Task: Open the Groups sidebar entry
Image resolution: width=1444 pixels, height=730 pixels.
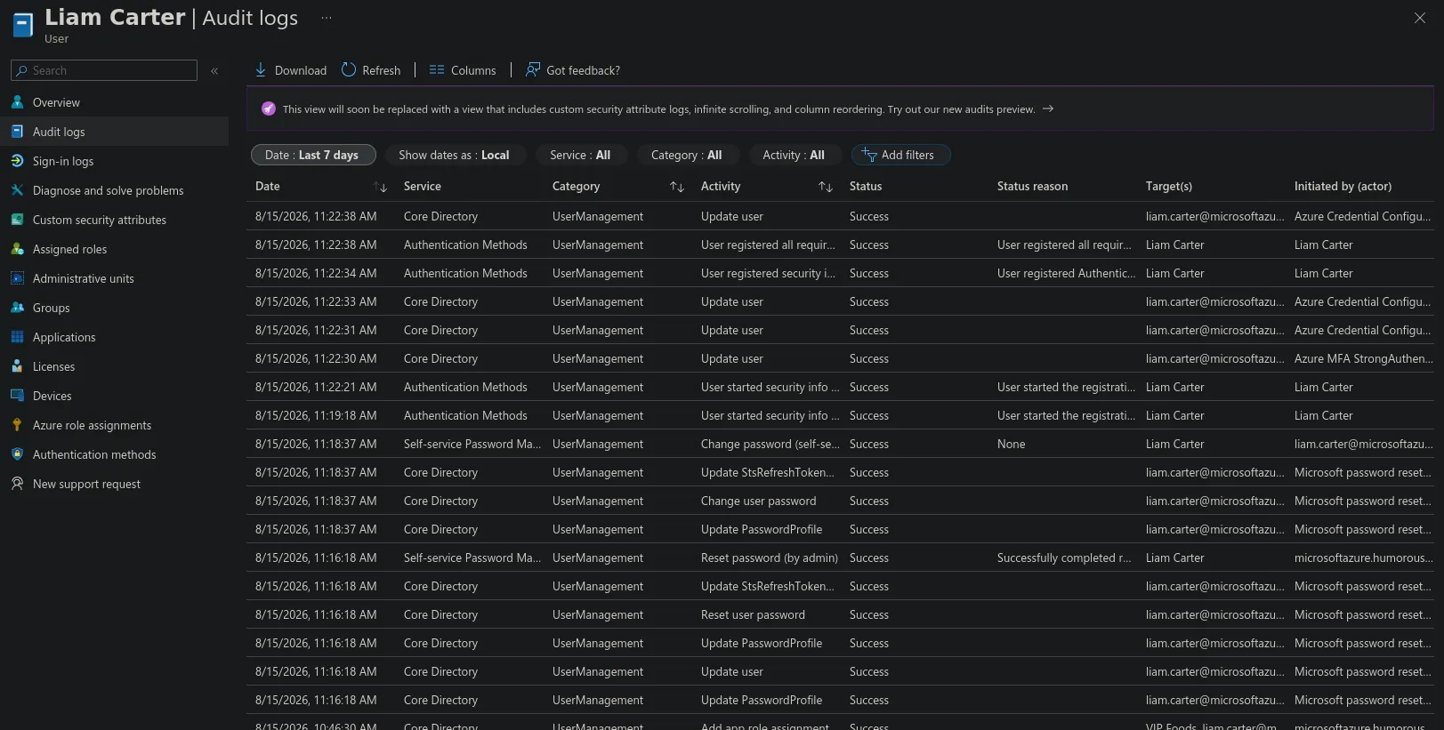Action: pyautogui.click(x=114, y=308)
